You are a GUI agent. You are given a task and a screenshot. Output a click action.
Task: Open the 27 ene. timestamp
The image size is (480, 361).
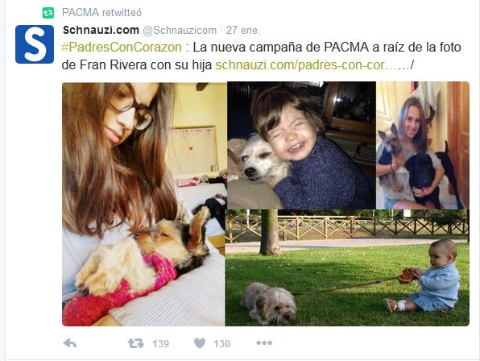(243, 30)
